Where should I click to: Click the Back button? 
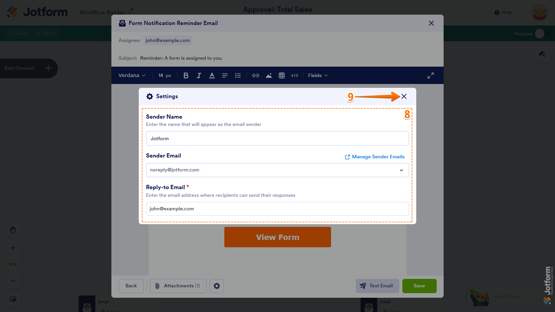click(x=131, y=286)
